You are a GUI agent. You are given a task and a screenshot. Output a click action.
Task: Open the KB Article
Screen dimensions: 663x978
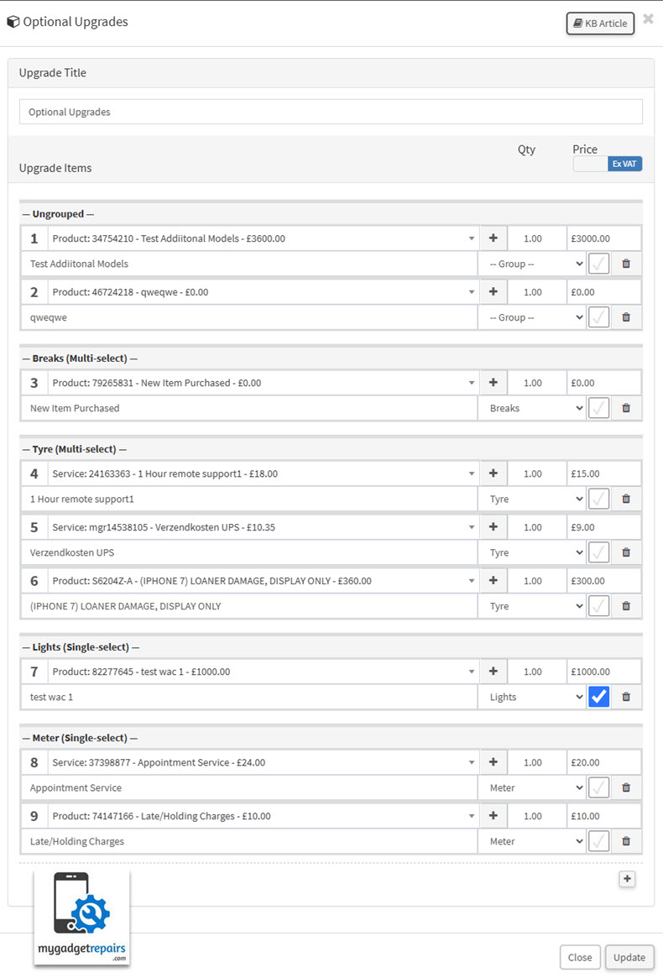pos(600,24)
